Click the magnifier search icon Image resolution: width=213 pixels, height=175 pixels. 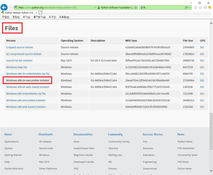coord(185,7)
